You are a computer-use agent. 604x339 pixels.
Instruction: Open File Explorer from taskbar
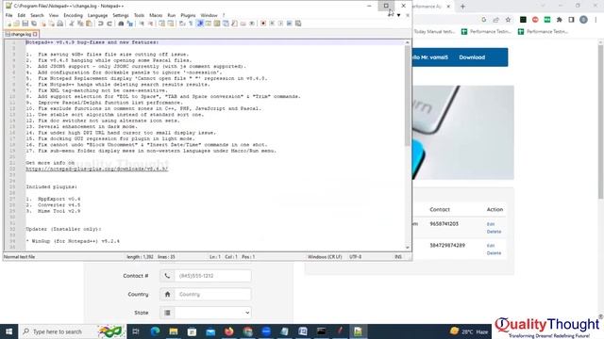pos(174,331)
